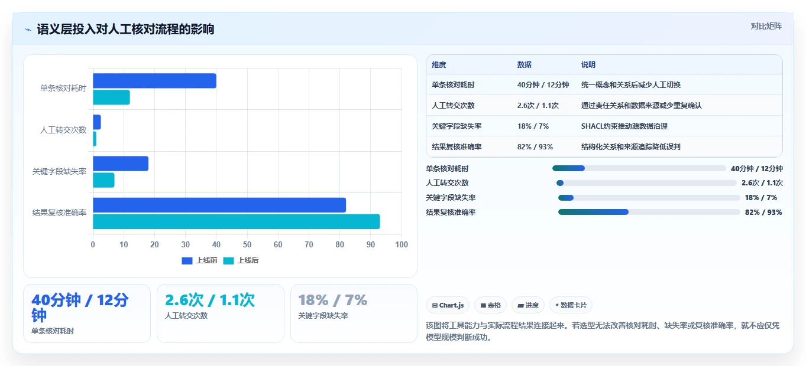Click table cell 2.6次 / 1.1次
This screenshot has height=366, width=806.
(x=539, y=106)
